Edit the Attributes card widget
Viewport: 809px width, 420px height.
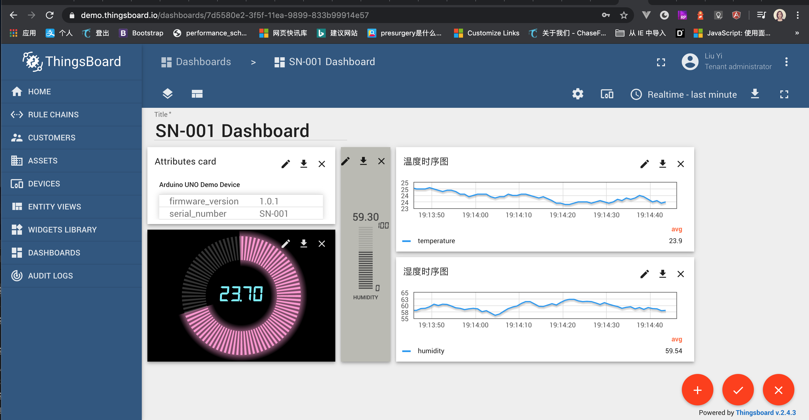coord(286,164)
